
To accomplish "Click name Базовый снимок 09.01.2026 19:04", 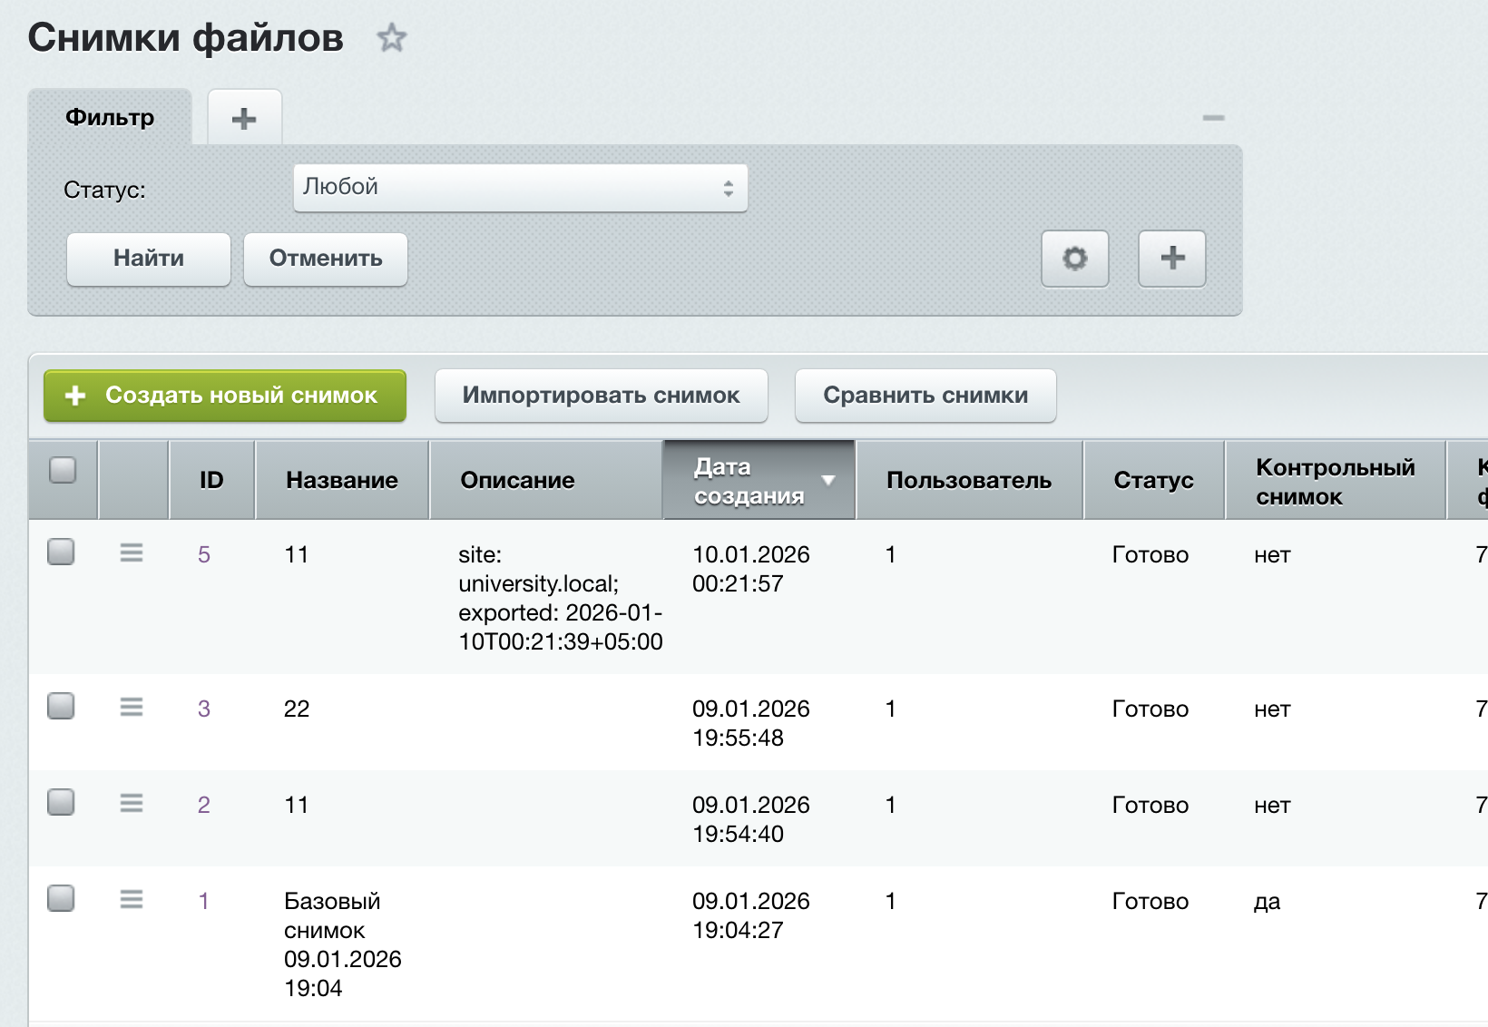I will click(343, 944).
